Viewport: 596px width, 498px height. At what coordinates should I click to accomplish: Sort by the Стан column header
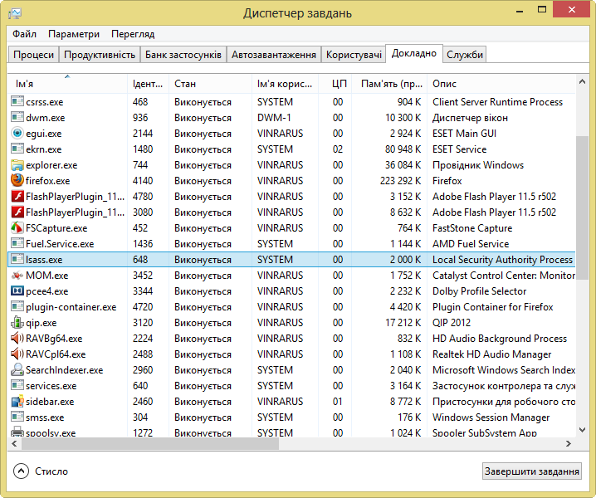[x=210, y=84]
